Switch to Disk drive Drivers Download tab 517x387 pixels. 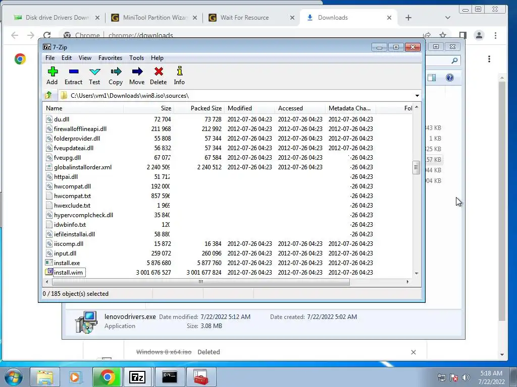pyautogui.click(x=57, y=18)
